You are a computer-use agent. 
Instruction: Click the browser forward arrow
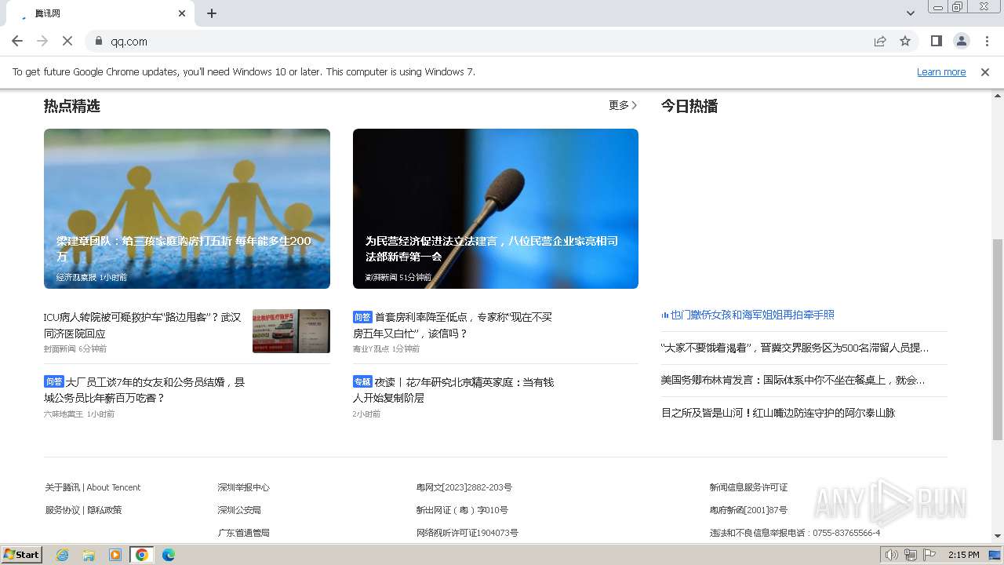42,41
